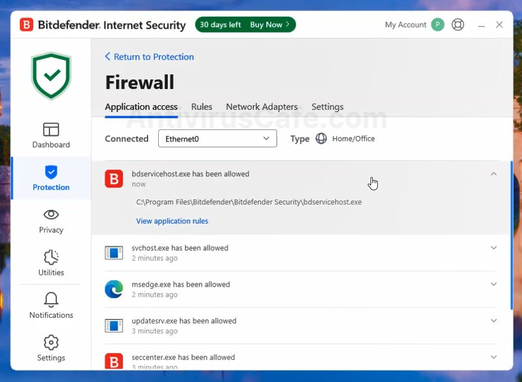
Task: Click the svchost.exe application icon
Action: 114,253
